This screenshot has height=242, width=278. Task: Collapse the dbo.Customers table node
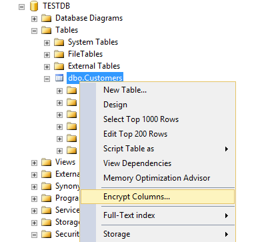click(47, 79)
